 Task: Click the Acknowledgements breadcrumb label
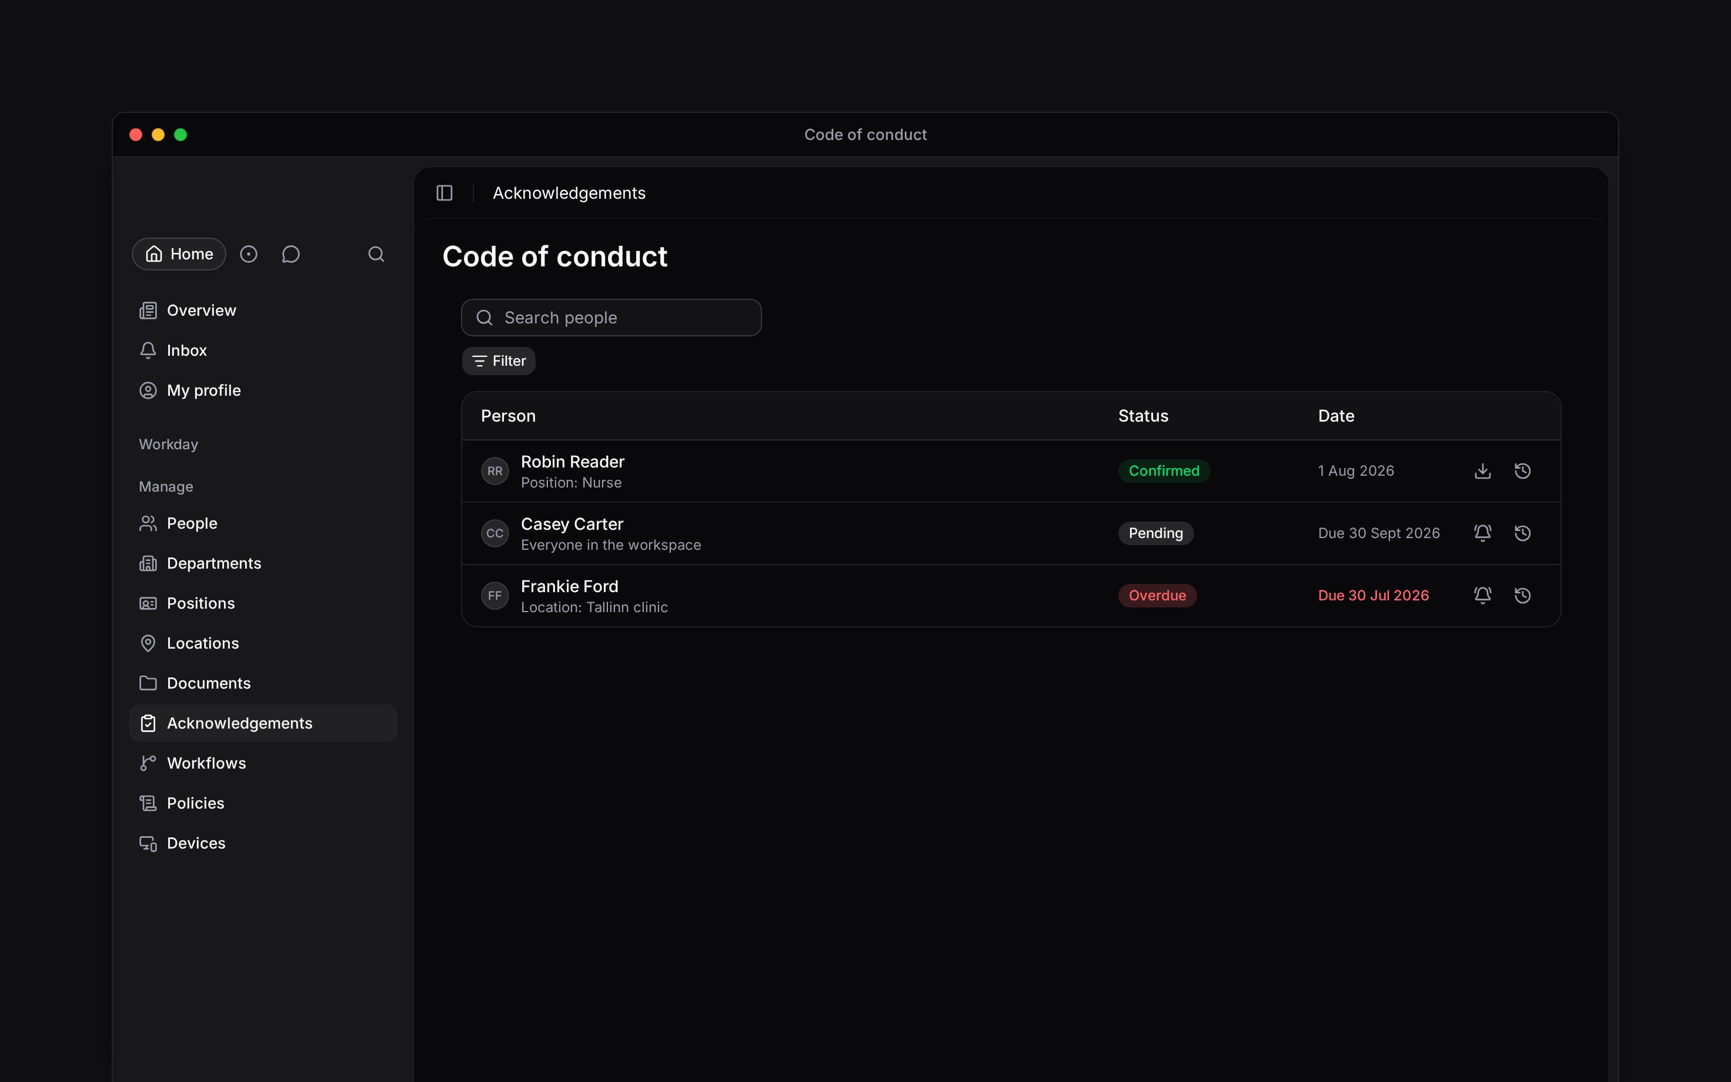coord(569,193)
